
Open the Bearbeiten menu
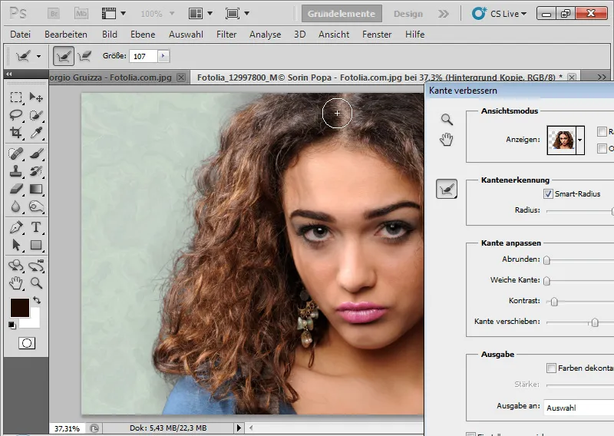(66, 35)
